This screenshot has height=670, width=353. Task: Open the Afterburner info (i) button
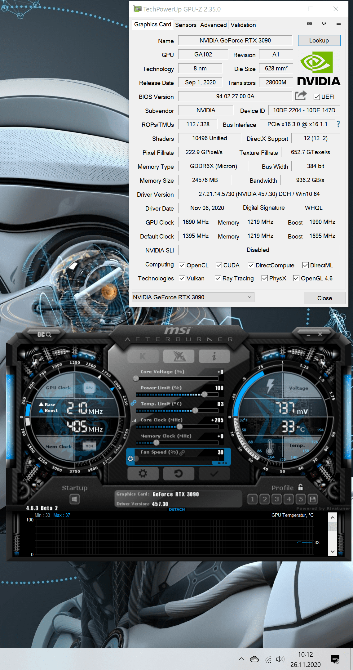214,356
